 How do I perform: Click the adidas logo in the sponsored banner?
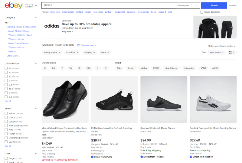pyautogui.click(x=52, y=26)
